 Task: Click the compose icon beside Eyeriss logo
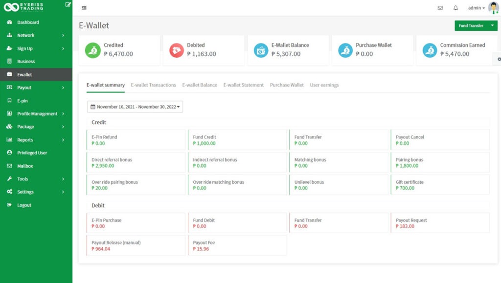tap(68, 4)
